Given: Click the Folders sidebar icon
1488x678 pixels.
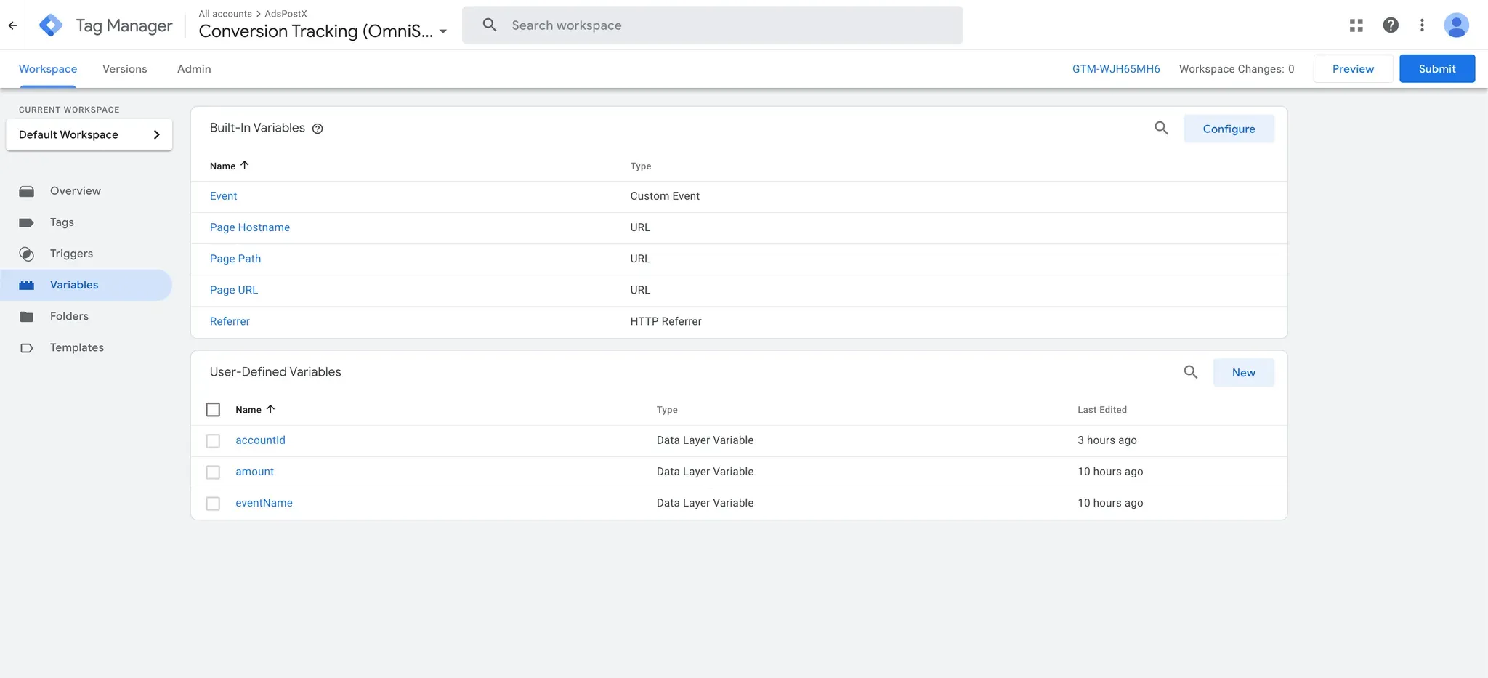Looking at the screenshot, I should 27,316.
